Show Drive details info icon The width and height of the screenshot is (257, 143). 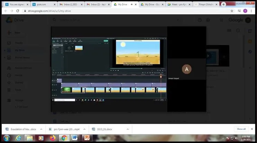(x=238, y=30)
